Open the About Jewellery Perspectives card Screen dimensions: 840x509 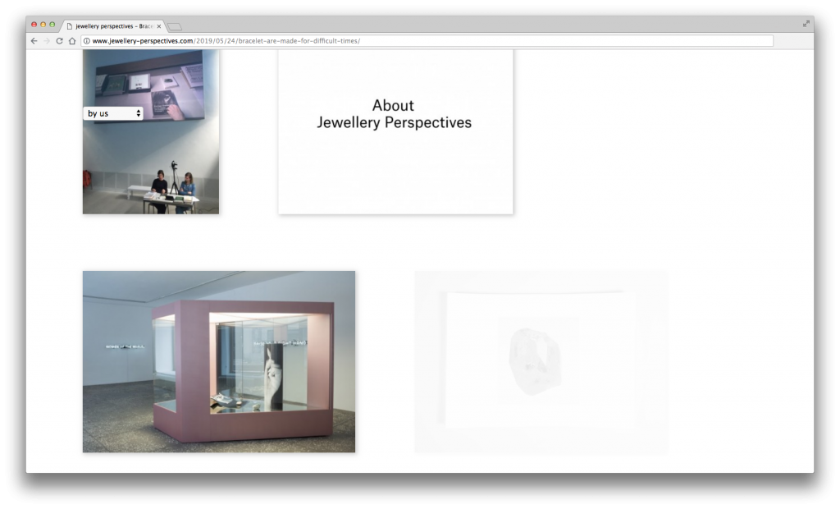(x=395, y=132)
